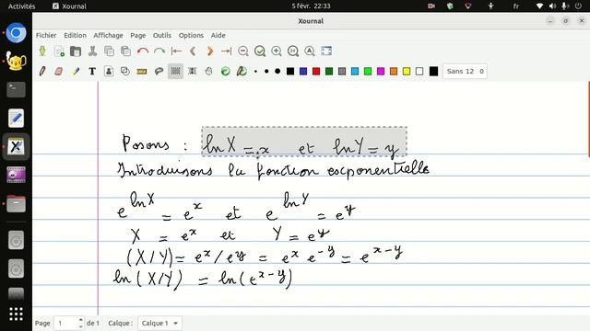Show applications grid in the dock
This screenshot has height=331, width=590.
(16, 314)
